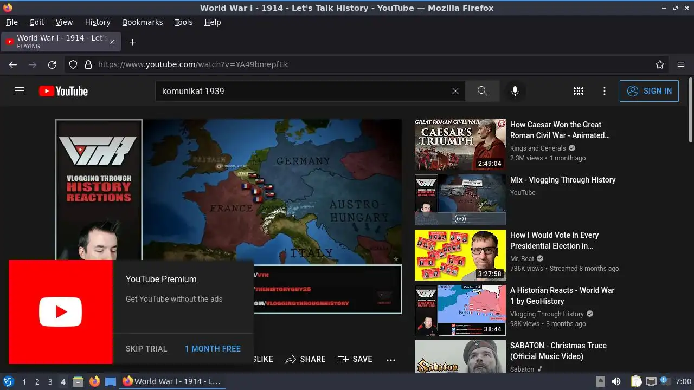Start voice search with the microphone icon

(515, 91)
